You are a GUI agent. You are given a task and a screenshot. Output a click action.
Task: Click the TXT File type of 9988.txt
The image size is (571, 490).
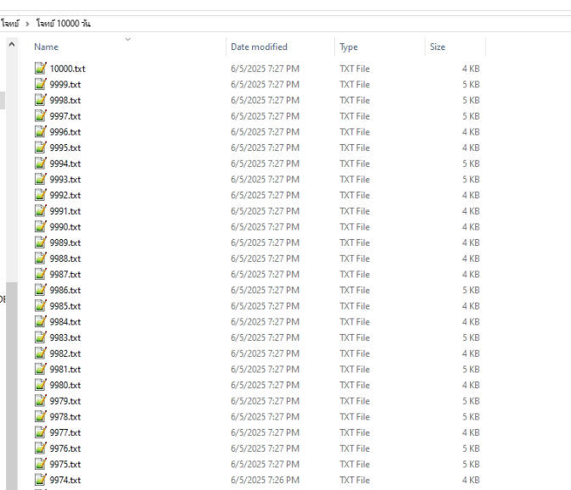[355, 259]
